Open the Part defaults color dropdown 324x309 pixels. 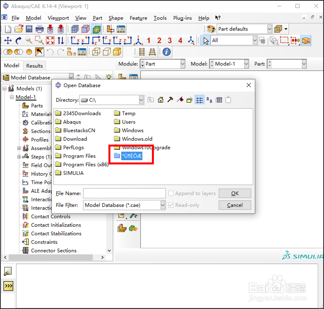269,29
